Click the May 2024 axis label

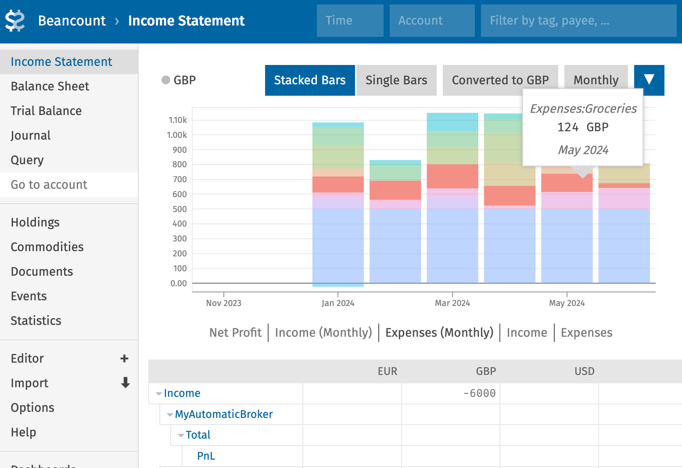point(567,303)
